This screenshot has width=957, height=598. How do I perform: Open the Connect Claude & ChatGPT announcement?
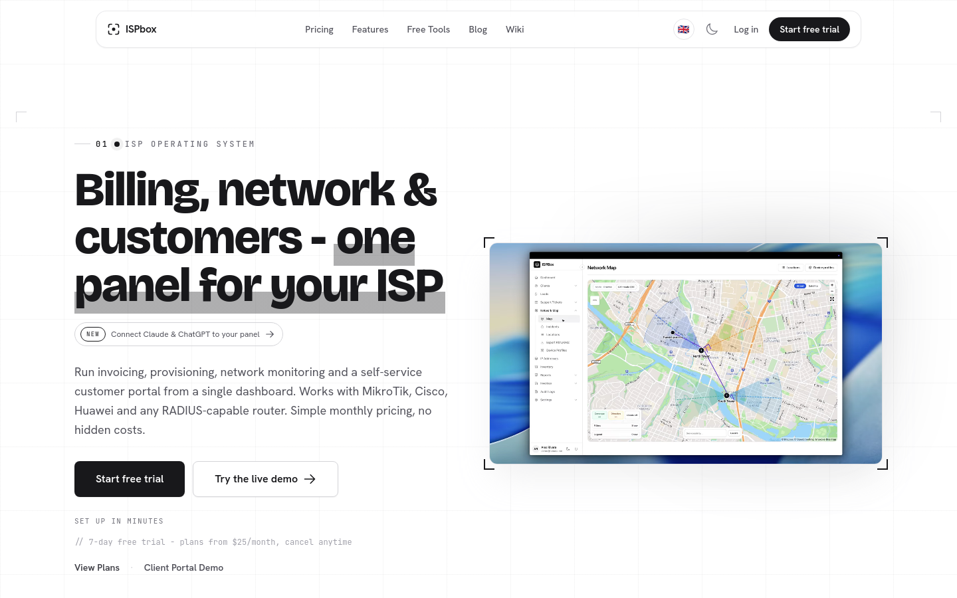coord(179,334)
